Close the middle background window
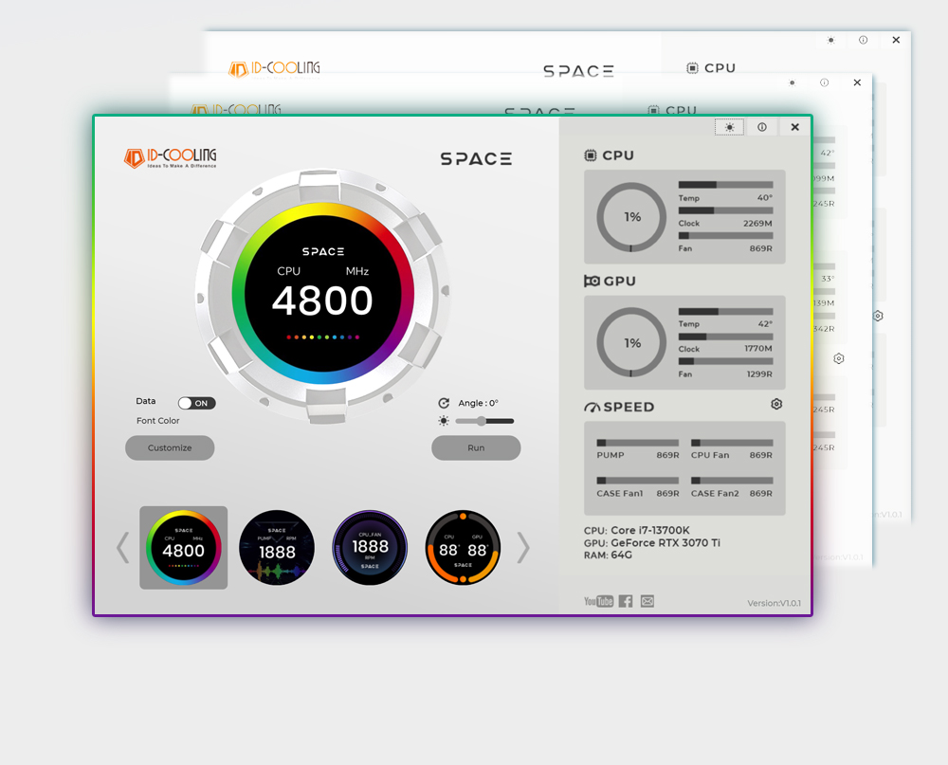 [x=857, y=82]
